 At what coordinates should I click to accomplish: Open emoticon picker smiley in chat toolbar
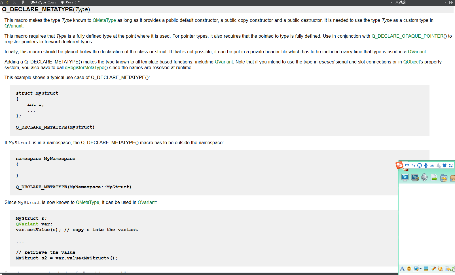tap(409, 269)
